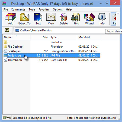Click size value 4,618,862

(x=42, y=55)
